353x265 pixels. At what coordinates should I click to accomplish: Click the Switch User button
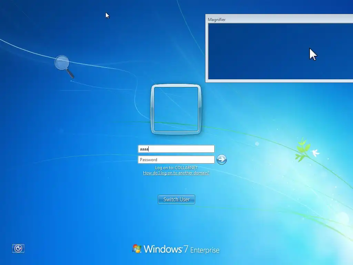(176, 199)
